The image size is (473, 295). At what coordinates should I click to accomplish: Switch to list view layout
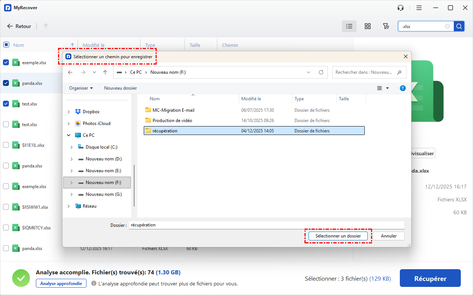pyautogui.click(x=349, y=26)
